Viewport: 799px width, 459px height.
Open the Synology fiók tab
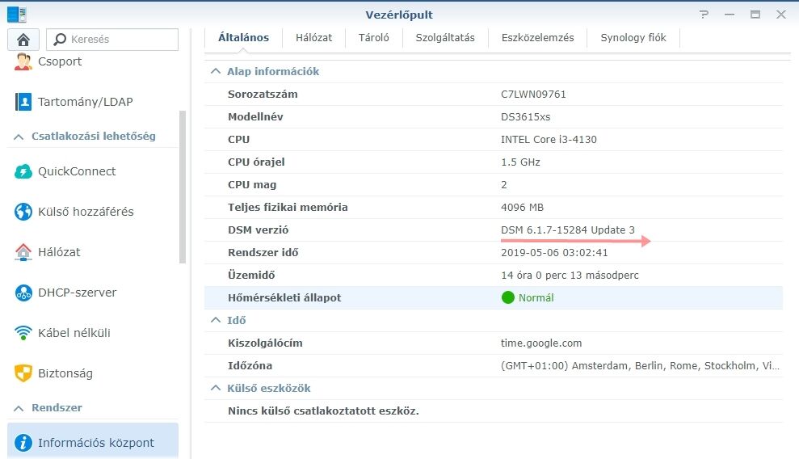633,37
